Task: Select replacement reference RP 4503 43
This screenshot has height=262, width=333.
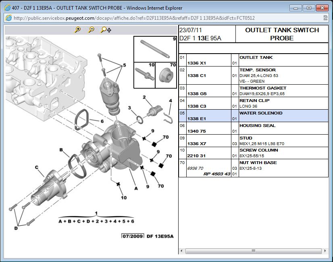Action: coord(217,174)
